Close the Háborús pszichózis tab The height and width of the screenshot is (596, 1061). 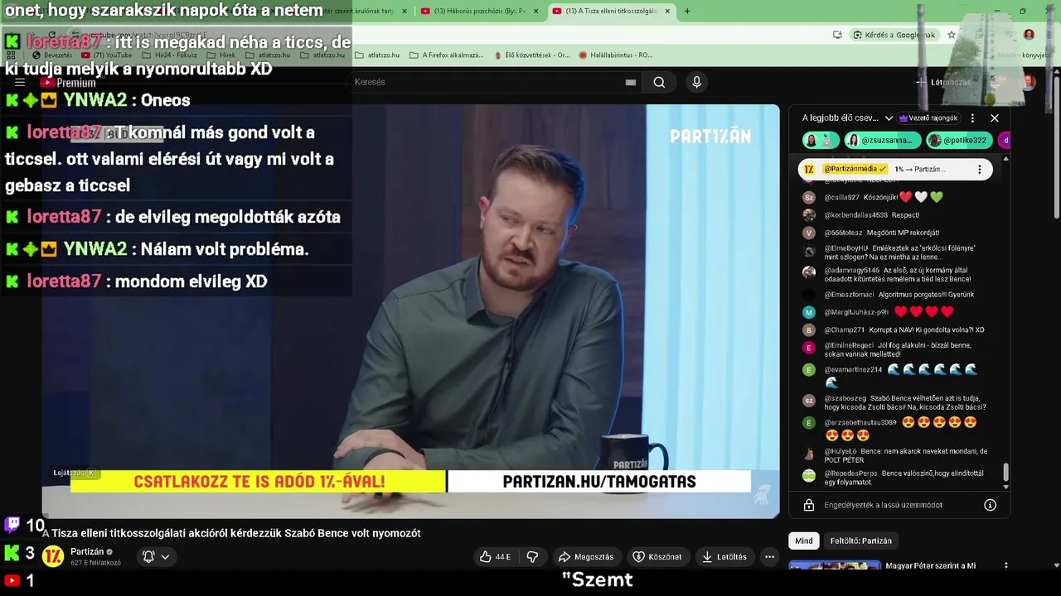tap(536, 11)
